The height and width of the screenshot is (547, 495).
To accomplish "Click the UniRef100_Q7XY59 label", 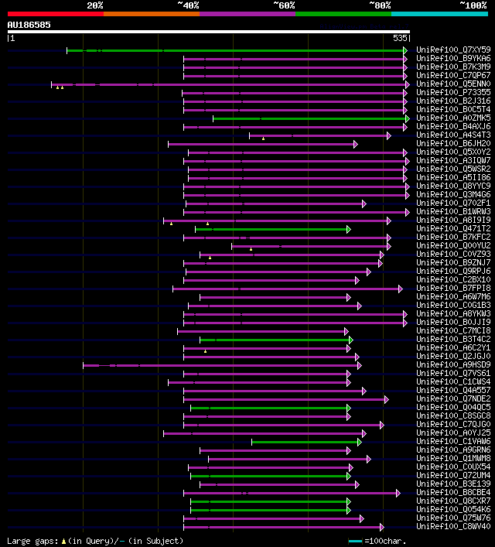I will (453, 50).
